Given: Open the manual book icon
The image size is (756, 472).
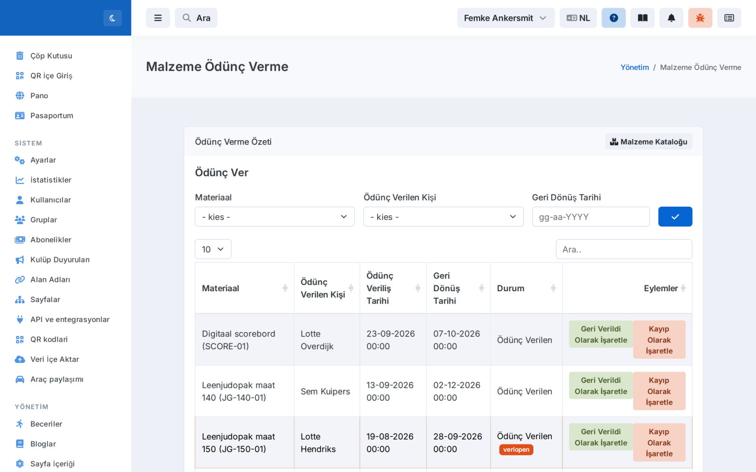Looking at the screenshot, I should point(643,18).
